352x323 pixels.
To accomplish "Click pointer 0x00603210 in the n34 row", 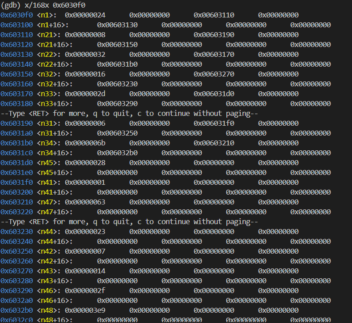I will tap(214, 143).
